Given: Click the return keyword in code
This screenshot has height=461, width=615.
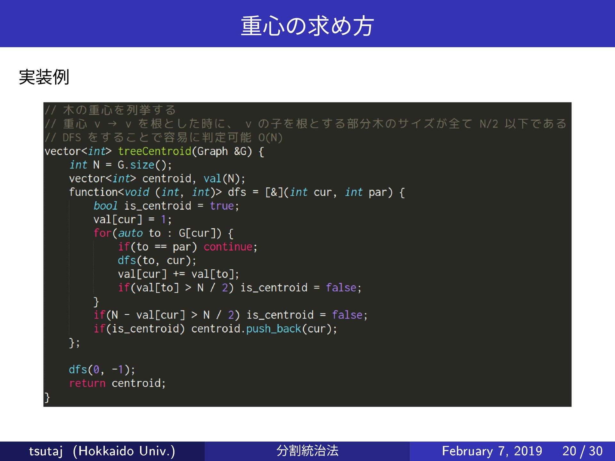Looking at the screenshot, I should (87, 383).
